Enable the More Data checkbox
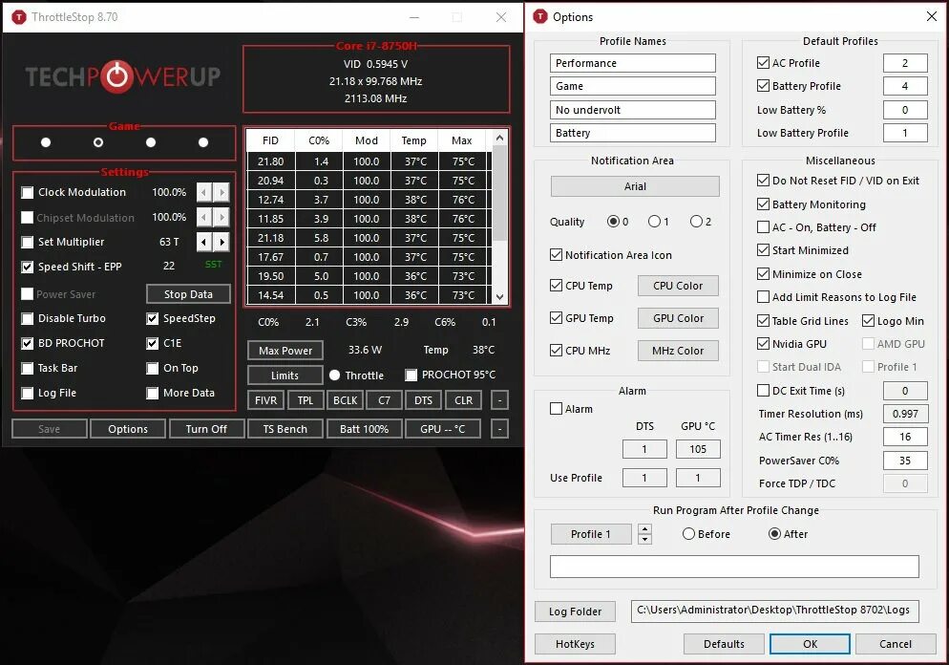The width and height of the screenshot is (949, 665). 153,393
